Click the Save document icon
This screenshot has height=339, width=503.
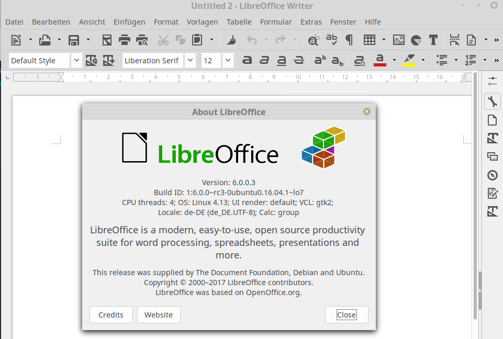pos(74,40)
